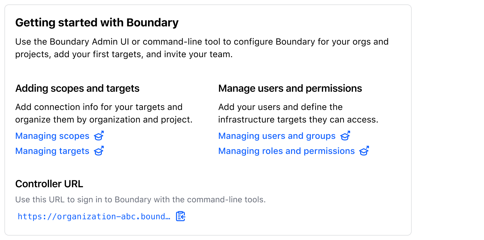The image size is (484, 240).
Task: Click the Adding scopes and targets section header
Action: [77, 88]
